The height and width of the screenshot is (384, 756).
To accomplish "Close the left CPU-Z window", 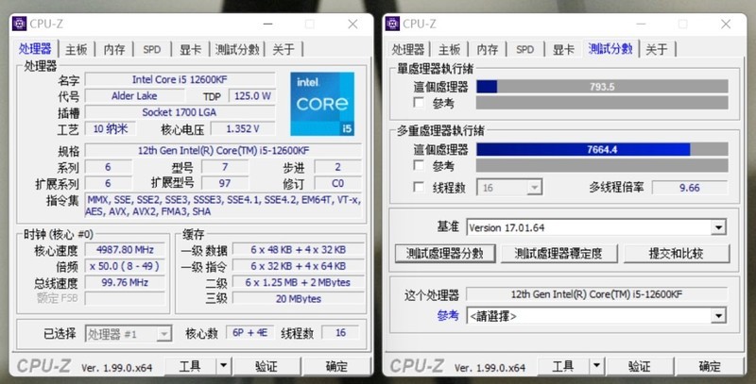I will coord(352,25).
